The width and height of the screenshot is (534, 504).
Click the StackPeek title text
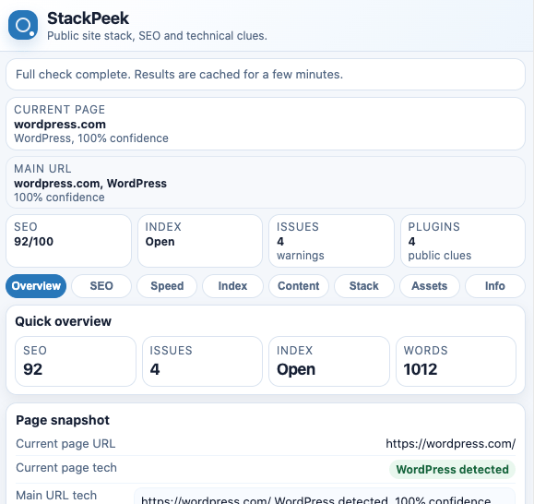point(88,18)
